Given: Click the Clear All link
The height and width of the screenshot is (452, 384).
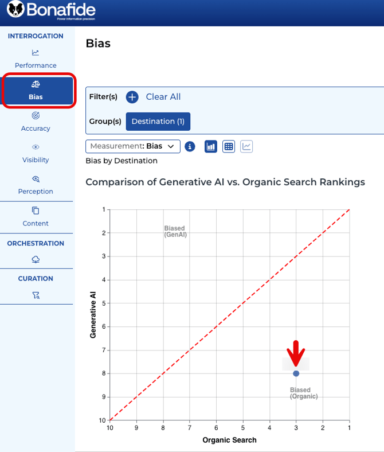Looking at the screenshot, I should 163,97.
